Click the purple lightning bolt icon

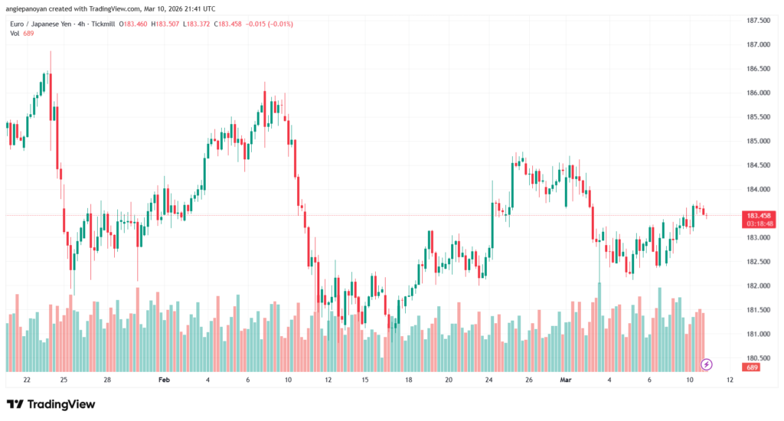pyautogui.click(x=707, y=364)
